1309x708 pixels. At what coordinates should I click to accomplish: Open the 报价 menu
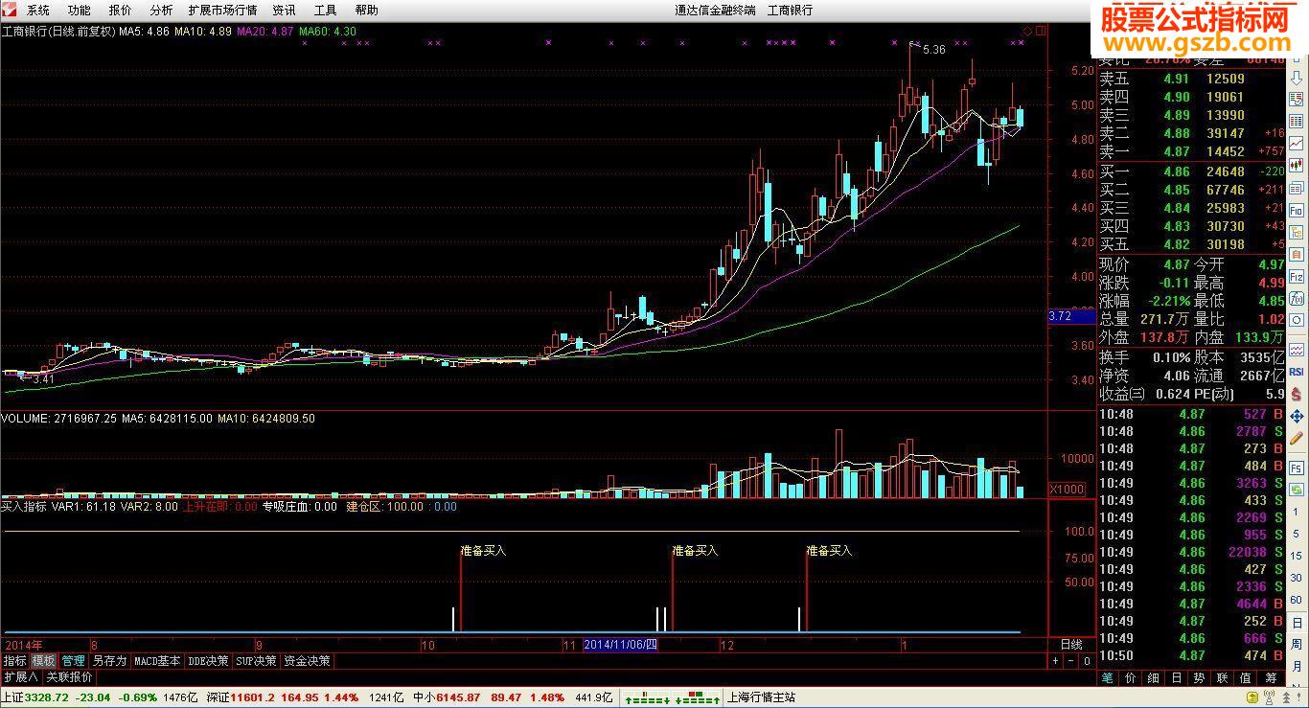pyautogui.click(x=121, y=11)
